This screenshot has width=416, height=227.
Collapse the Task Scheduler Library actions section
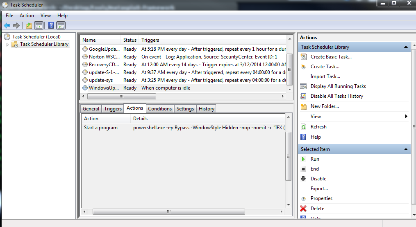[406, 47]
